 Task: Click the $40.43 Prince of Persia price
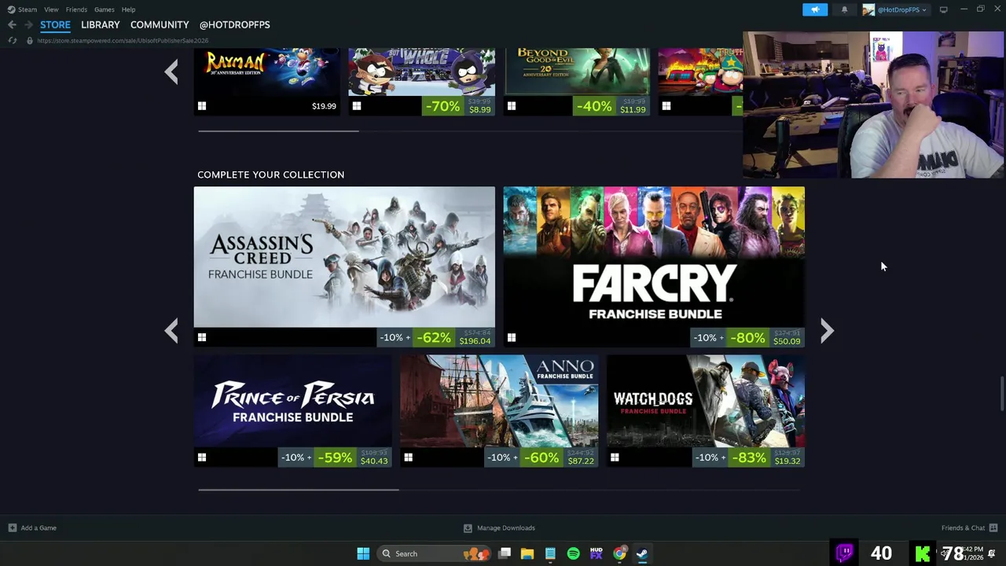point(374,461)
